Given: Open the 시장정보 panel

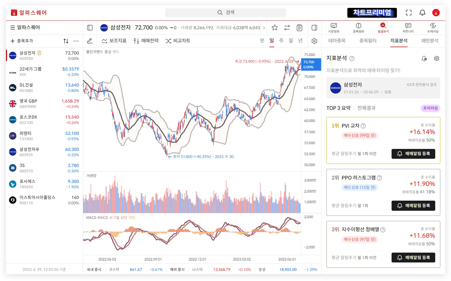Looking at the screenshot, I should [x=334, y=28].
